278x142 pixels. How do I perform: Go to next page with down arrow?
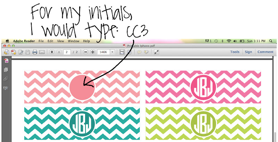point(59,52)
